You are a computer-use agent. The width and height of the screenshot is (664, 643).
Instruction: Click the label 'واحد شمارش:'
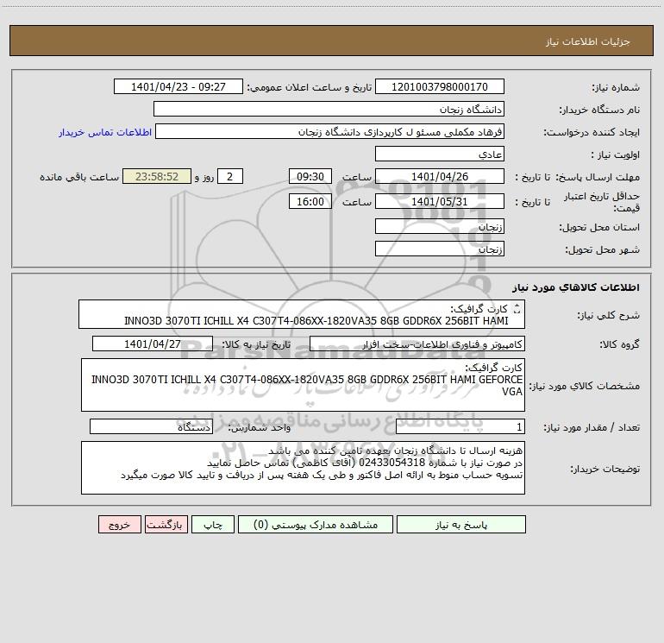(260, 428)
